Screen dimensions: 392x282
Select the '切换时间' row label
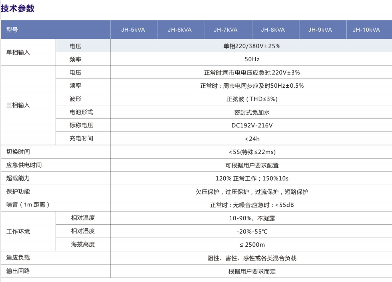18,152
